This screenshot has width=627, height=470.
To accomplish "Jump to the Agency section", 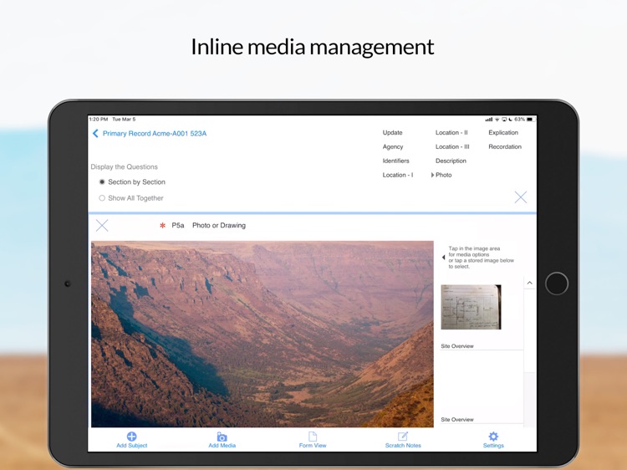I will coord(393,147).
